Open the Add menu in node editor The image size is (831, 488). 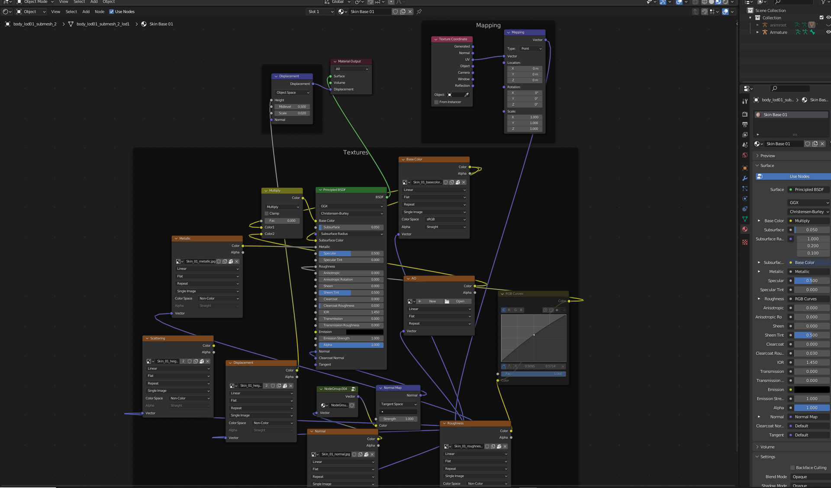[86, 12]
